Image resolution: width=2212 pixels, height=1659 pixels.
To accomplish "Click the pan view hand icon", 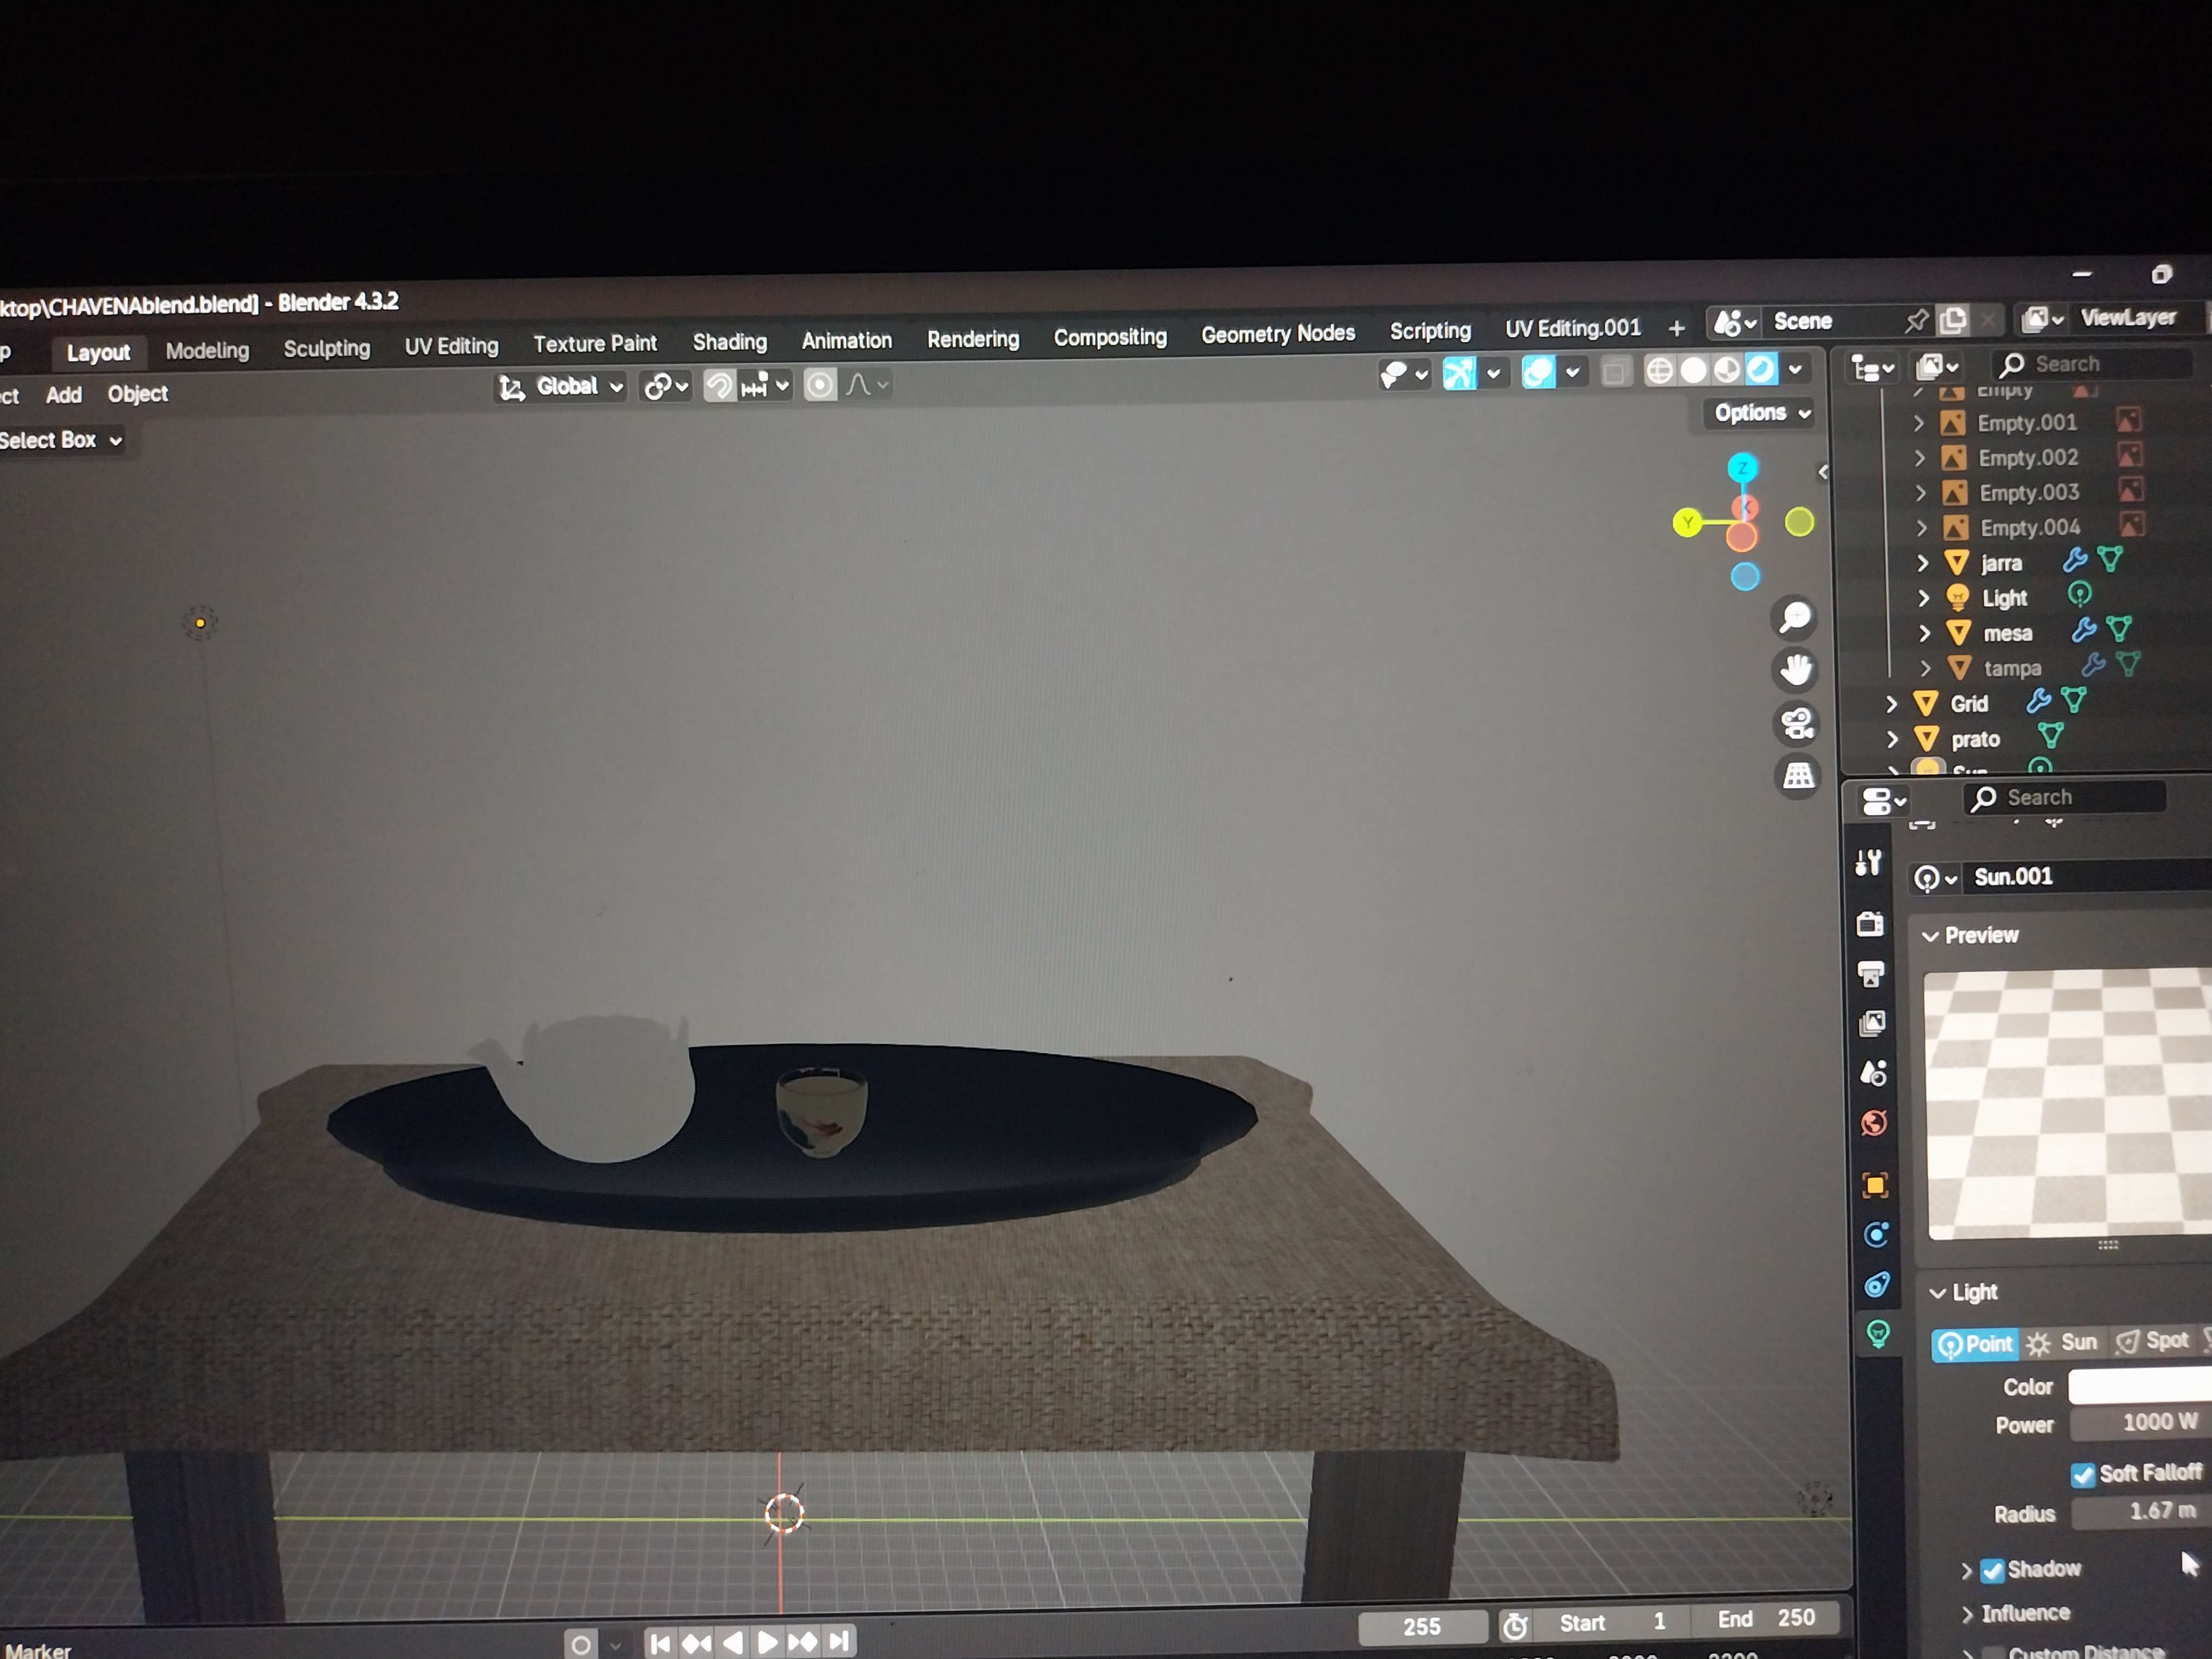I will [1796, 669].
